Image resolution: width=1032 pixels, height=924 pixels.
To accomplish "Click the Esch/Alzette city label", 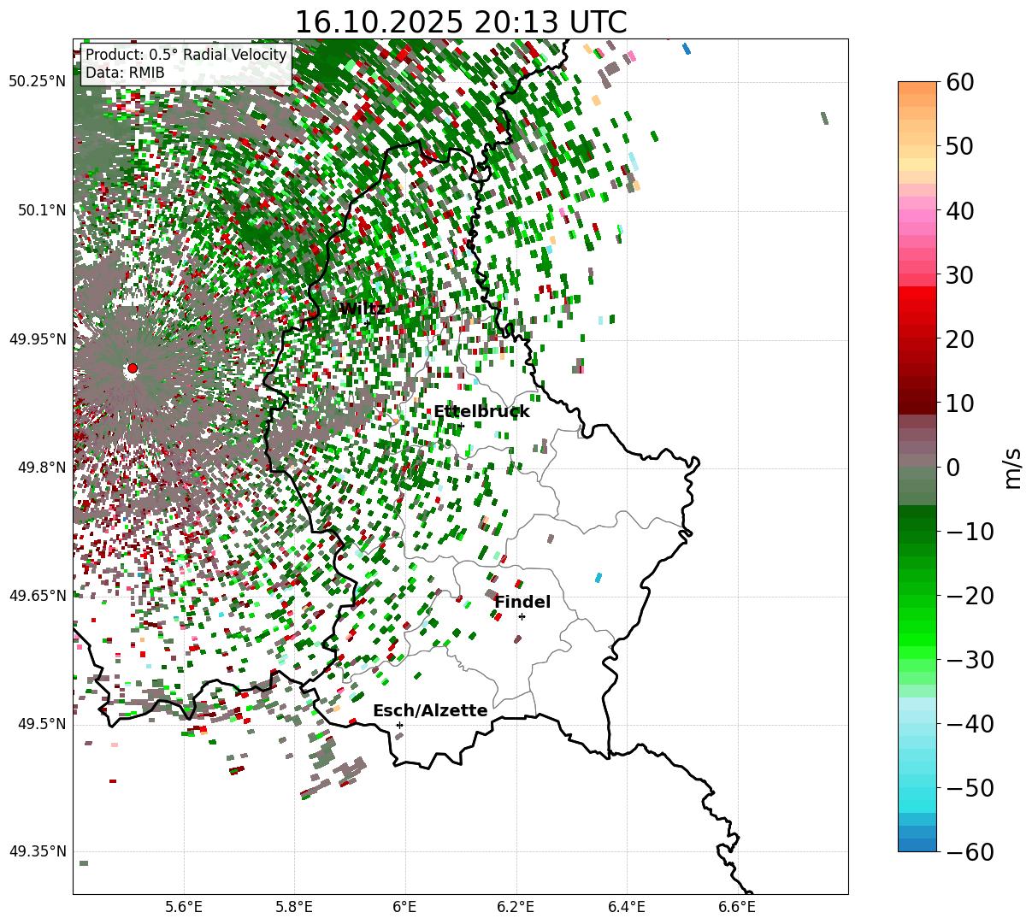I will coord(430,711).
